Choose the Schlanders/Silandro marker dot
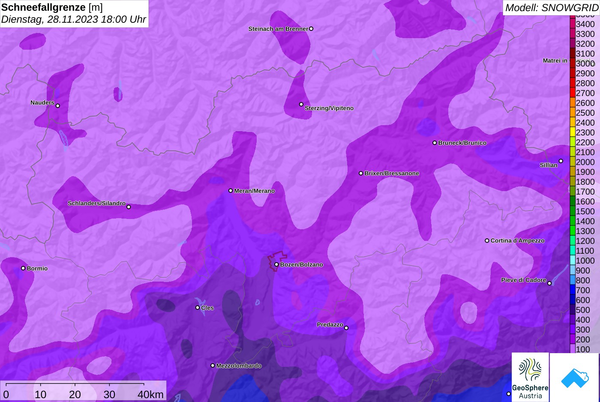Screen dimensions: 600x402 [x=129, y=207]
